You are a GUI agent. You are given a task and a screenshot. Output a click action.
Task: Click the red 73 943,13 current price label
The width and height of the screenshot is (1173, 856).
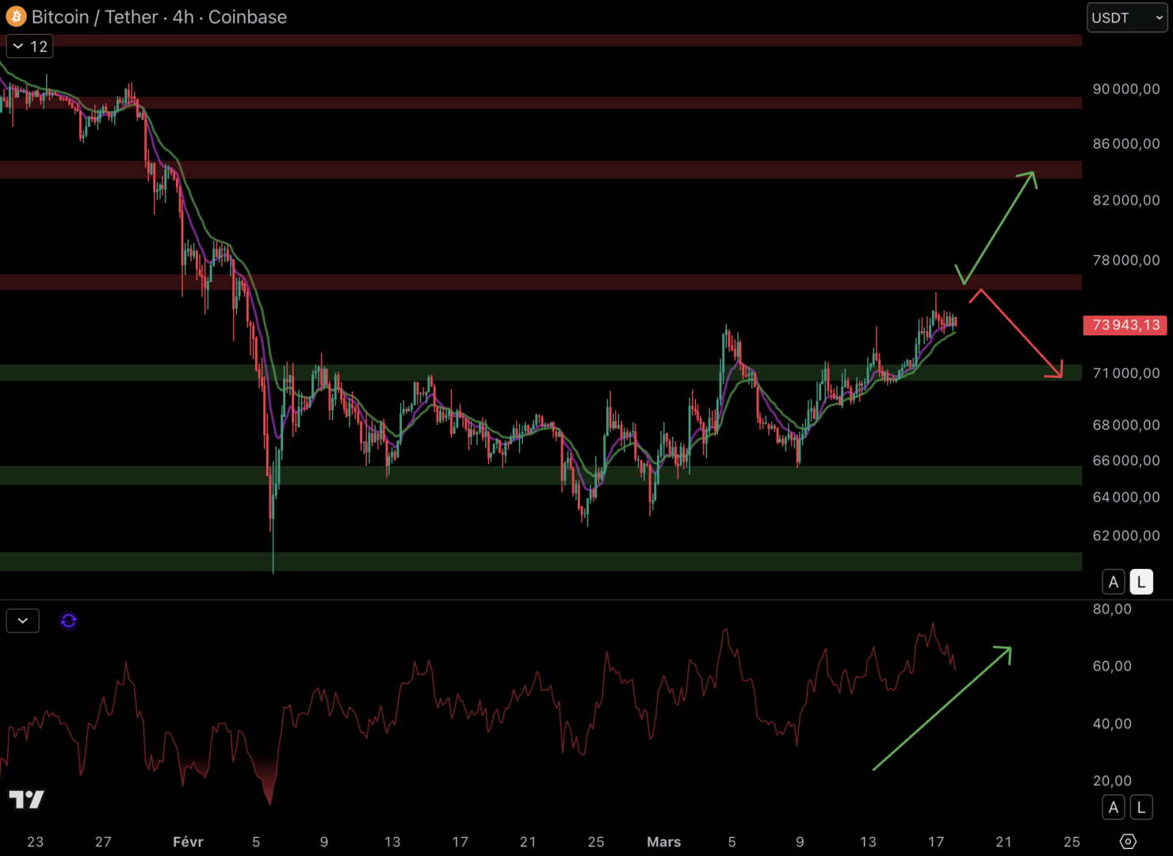tap(1125, 325)
